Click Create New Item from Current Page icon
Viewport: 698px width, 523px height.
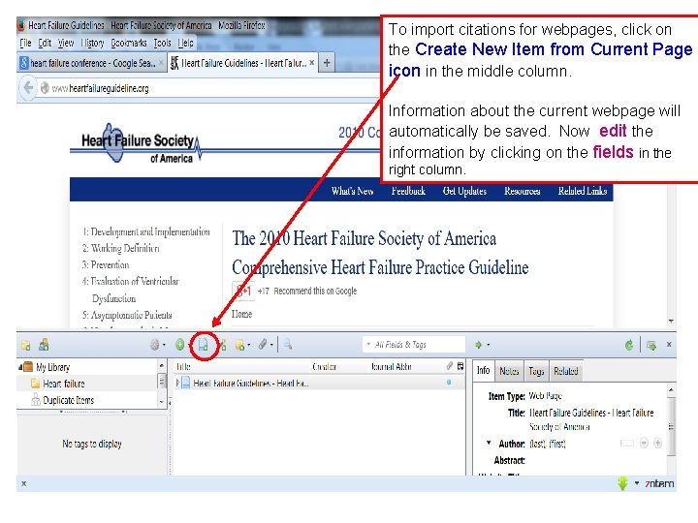(x=204, y=345)
